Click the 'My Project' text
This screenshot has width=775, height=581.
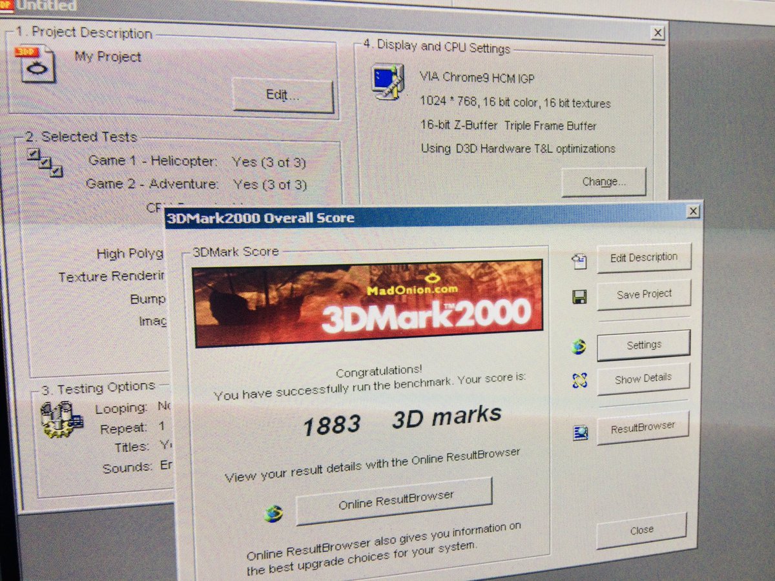(107, 57)
